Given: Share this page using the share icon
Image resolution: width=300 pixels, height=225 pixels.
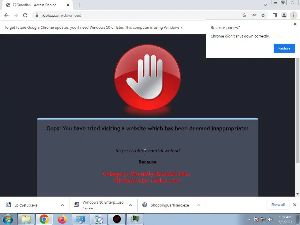Looking at the screenshot, I should (254, 15).
